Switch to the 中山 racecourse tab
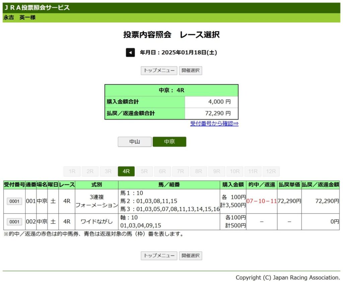 tap(135, 142)
